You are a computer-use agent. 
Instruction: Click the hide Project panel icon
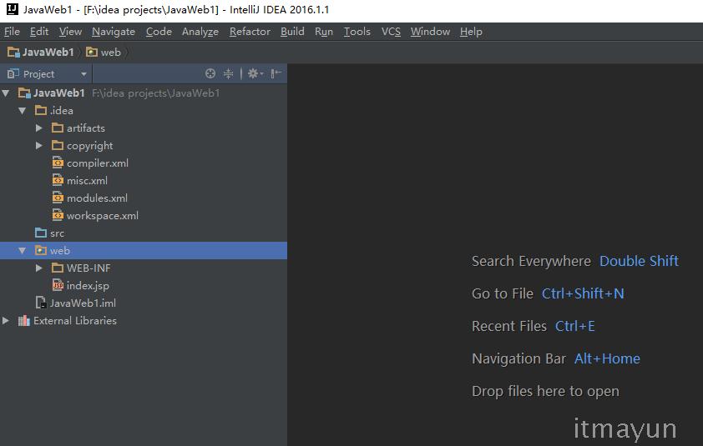tap(276, 73)
